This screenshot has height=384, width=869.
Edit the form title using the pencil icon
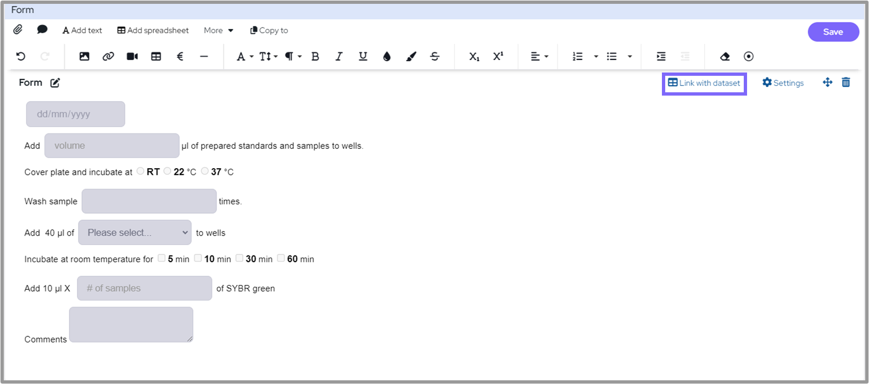point(55,83)
